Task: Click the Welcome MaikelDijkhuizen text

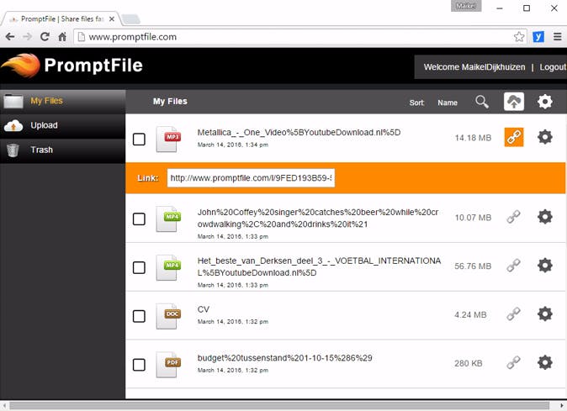Action: tap(474, 67)
